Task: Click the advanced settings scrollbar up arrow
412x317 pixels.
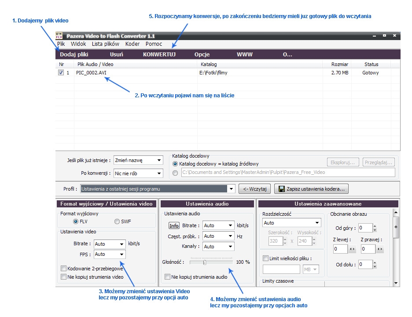Action: [396, 212]
